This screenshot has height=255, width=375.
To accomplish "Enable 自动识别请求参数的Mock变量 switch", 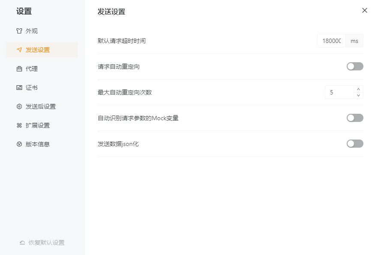I will click(x=355, y=118).
